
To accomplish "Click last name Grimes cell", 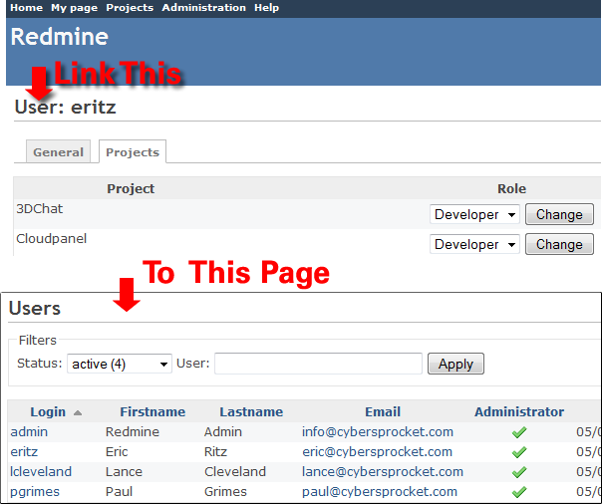I will 225,492.
